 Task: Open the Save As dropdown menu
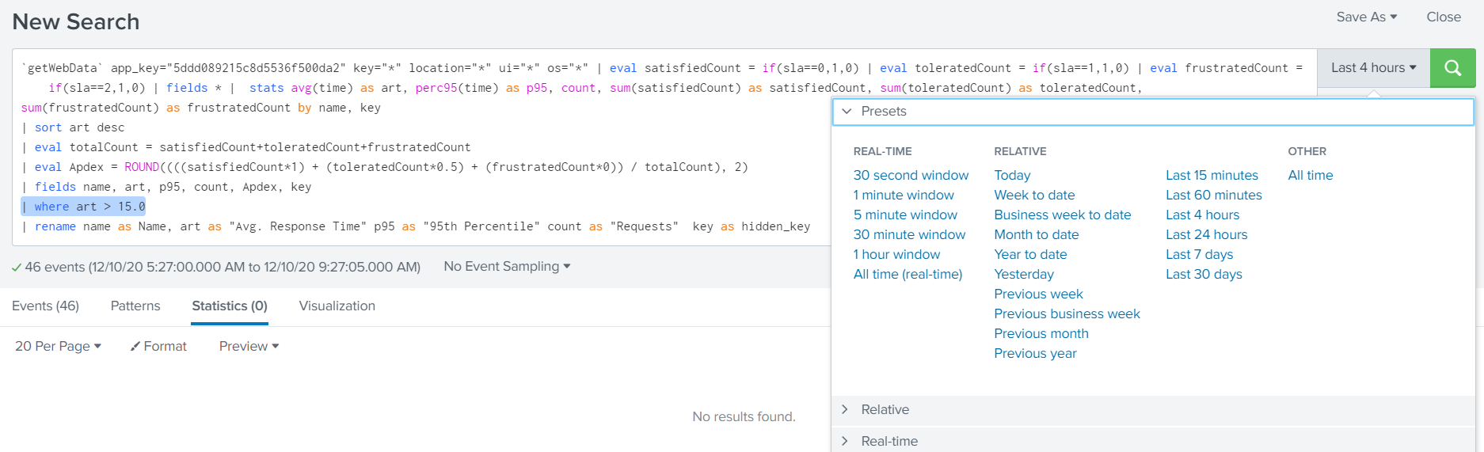(x=1366, y=17)
